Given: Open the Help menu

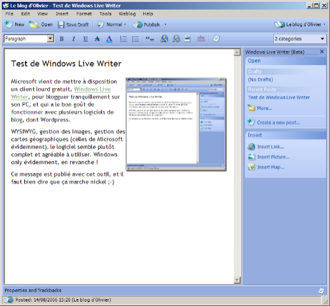Looking at the screenshot, I should (x=148, y=14).
